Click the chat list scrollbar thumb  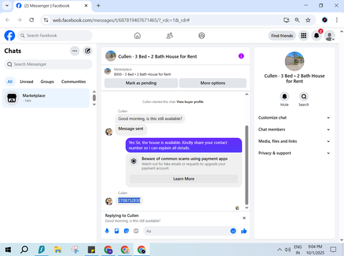94,98
